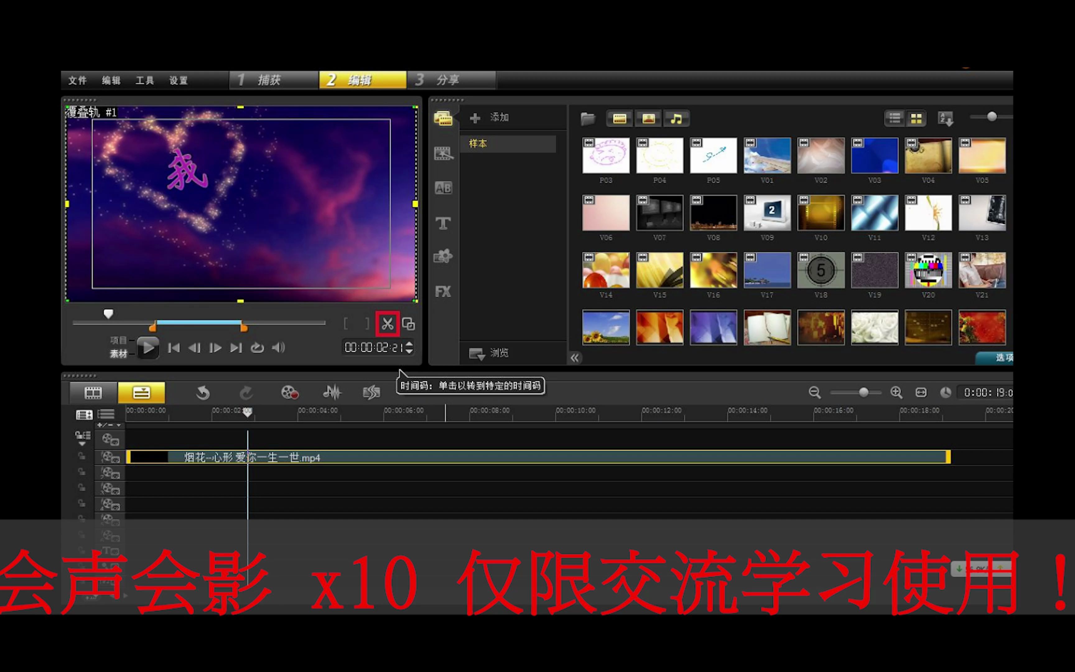Select the V18 countdown thumbnail
This screenshot has width=1075, height=672.
coord(821,270)
